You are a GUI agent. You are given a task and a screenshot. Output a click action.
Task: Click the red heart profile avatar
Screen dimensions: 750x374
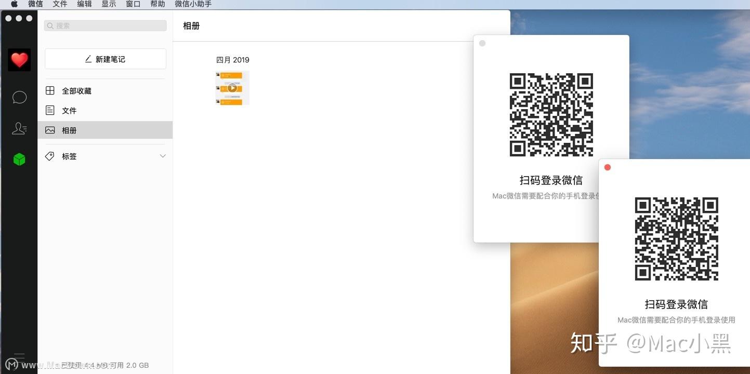click(19, 60)
